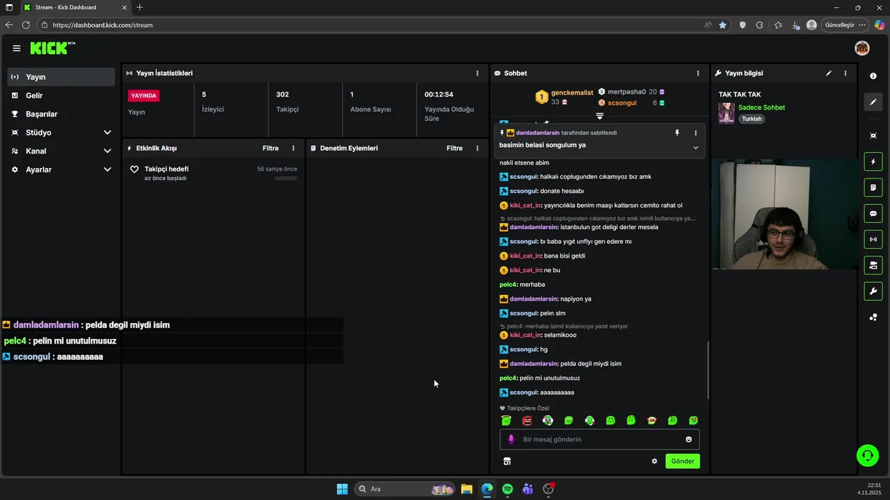Click the webcam stream preview

(786, 215)
